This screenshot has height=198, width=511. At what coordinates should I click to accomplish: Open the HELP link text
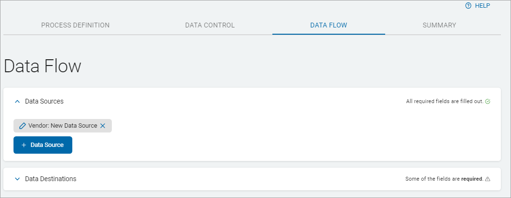(482, 6)
